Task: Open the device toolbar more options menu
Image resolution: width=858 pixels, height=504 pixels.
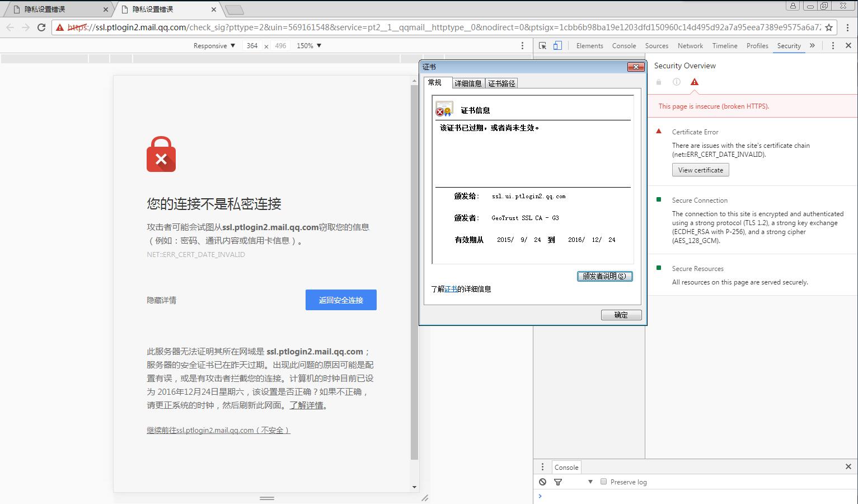Action: (523, 46)
